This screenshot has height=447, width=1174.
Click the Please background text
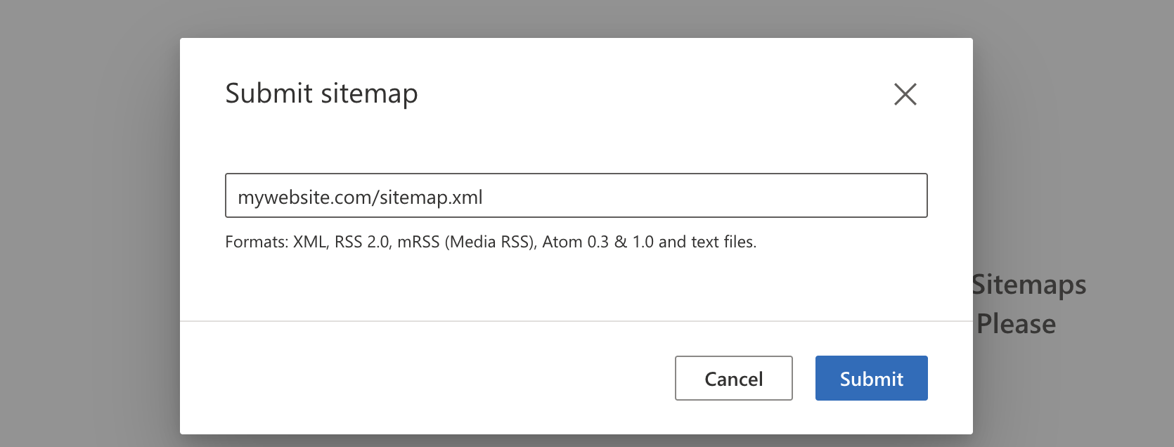[x=1015, y=324]
